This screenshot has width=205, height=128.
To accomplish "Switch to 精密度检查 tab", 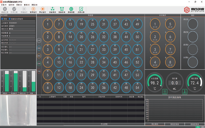I will [x=175, y=124].
